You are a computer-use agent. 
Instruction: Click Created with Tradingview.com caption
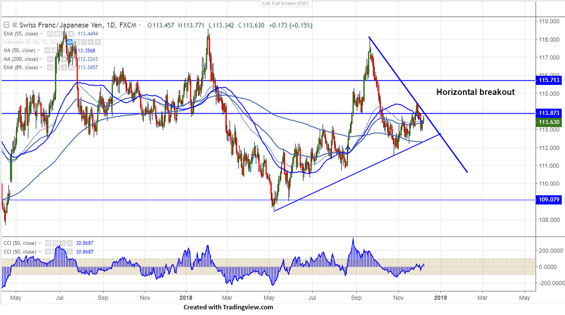228,307
